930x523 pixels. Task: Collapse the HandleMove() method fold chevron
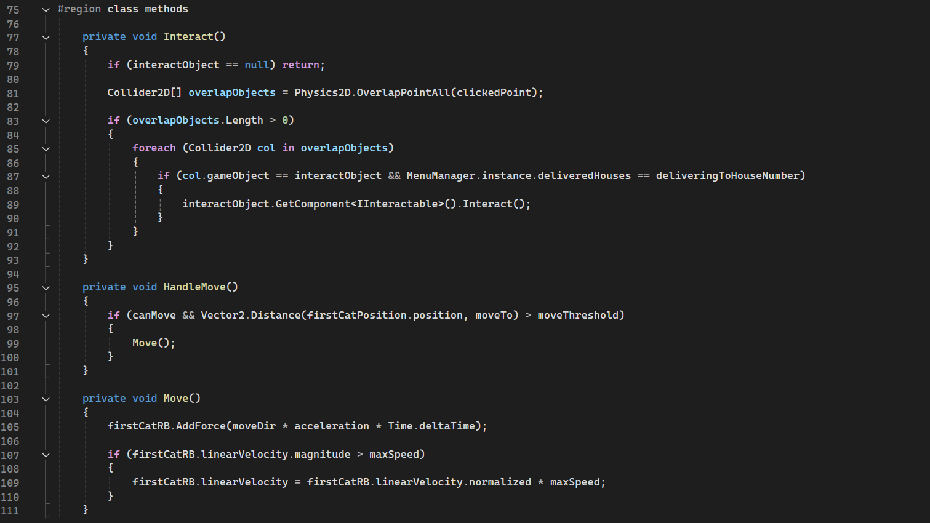pyautogui.click(x=46, y=288)
